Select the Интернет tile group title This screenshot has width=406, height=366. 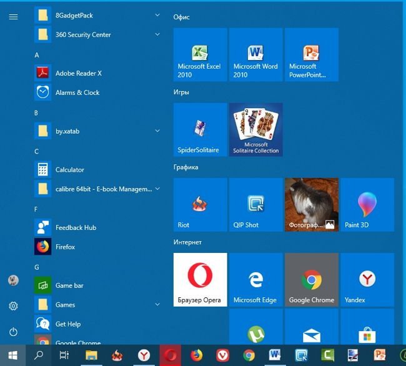(x=187, y=242)
